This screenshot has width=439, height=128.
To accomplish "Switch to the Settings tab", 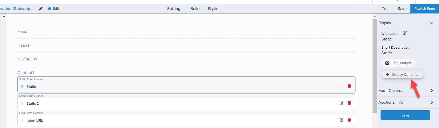I will pyautogui.click(x=175, y=9).
